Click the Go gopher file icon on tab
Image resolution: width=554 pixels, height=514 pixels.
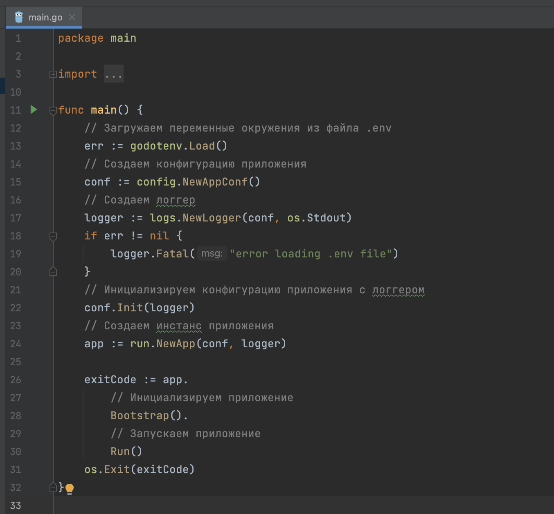pos(19,17)
